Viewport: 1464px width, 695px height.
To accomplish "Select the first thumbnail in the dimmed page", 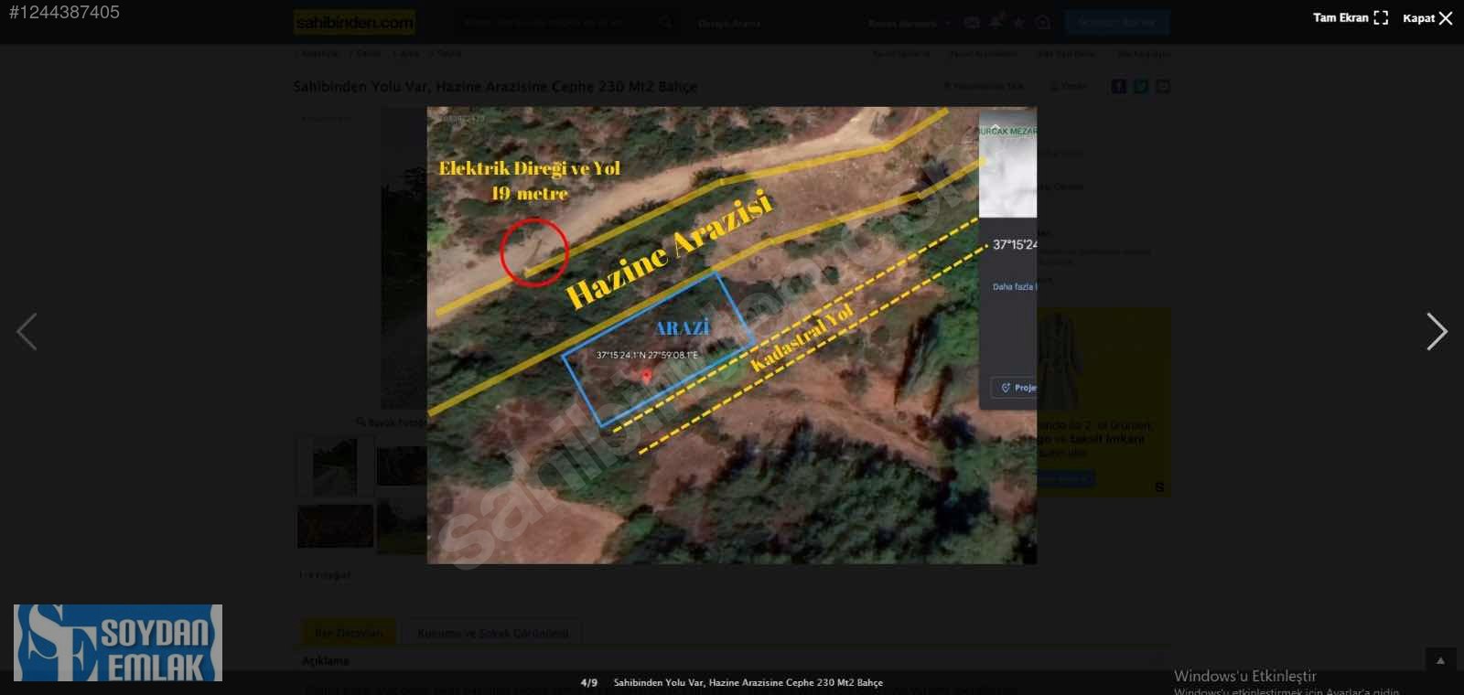I will point(335,466).
